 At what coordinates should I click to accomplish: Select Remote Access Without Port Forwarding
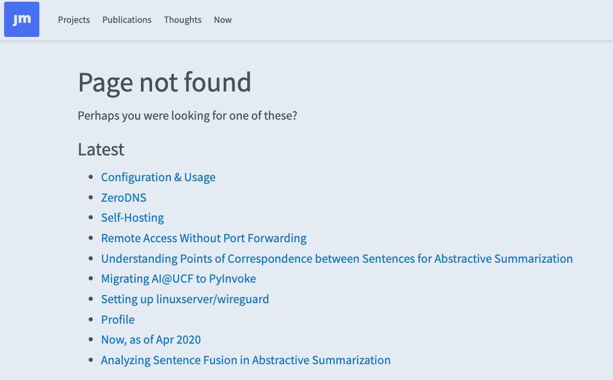[x=204, y=238]
